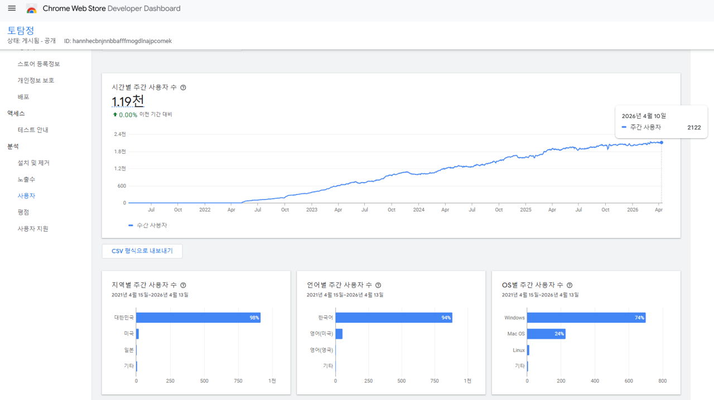Viewport: 714px width, 400px height.
Task: Click the 대한민국 98% bar
Action: click(x=198, y=318)
